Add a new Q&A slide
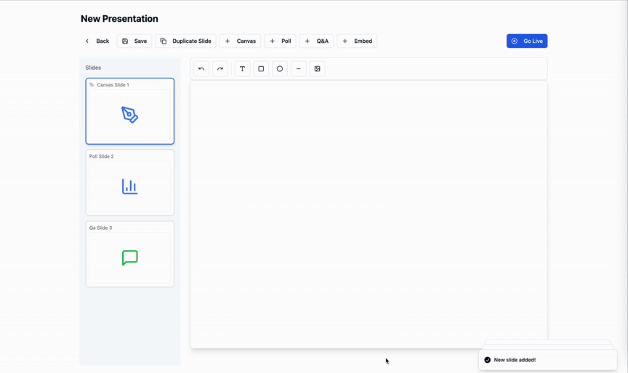The height and width of the screenshot is (373, 628). (316, 41)
